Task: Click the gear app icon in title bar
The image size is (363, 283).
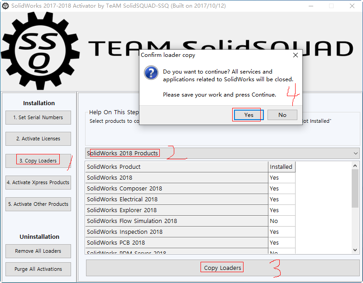Action: coord(5,6)
